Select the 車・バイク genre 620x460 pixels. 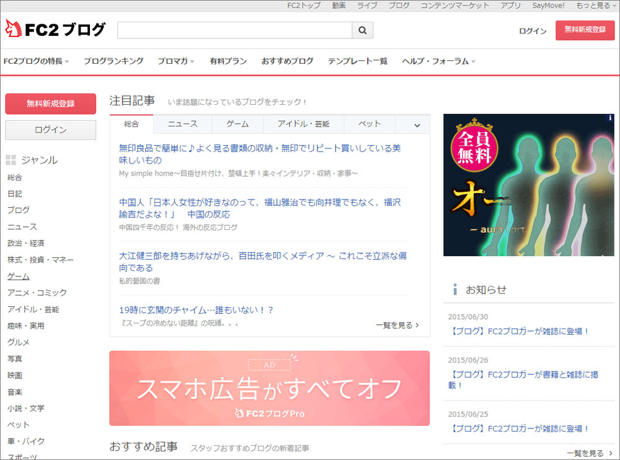pyautogui.click(x=25, y=441)
